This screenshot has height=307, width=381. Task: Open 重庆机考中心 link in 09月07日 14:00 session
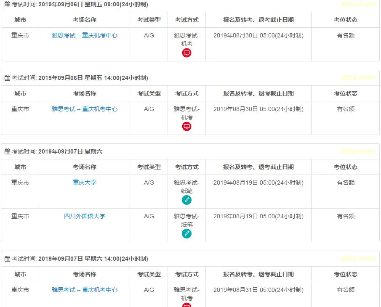pyautogui.click(x=85, y=290)
